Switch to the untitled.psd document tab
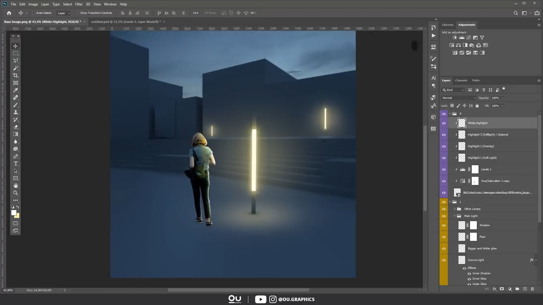 pyautogui.click(x=126, y=22)
